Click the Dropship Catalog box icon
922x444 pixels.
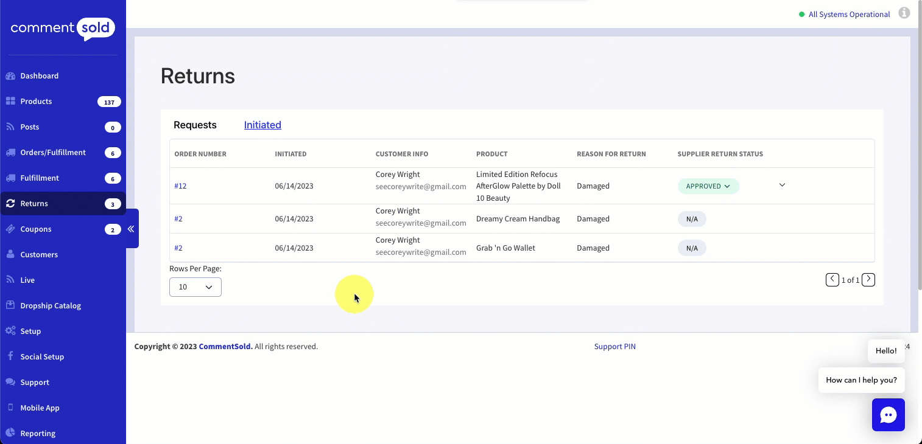(10, 306)
